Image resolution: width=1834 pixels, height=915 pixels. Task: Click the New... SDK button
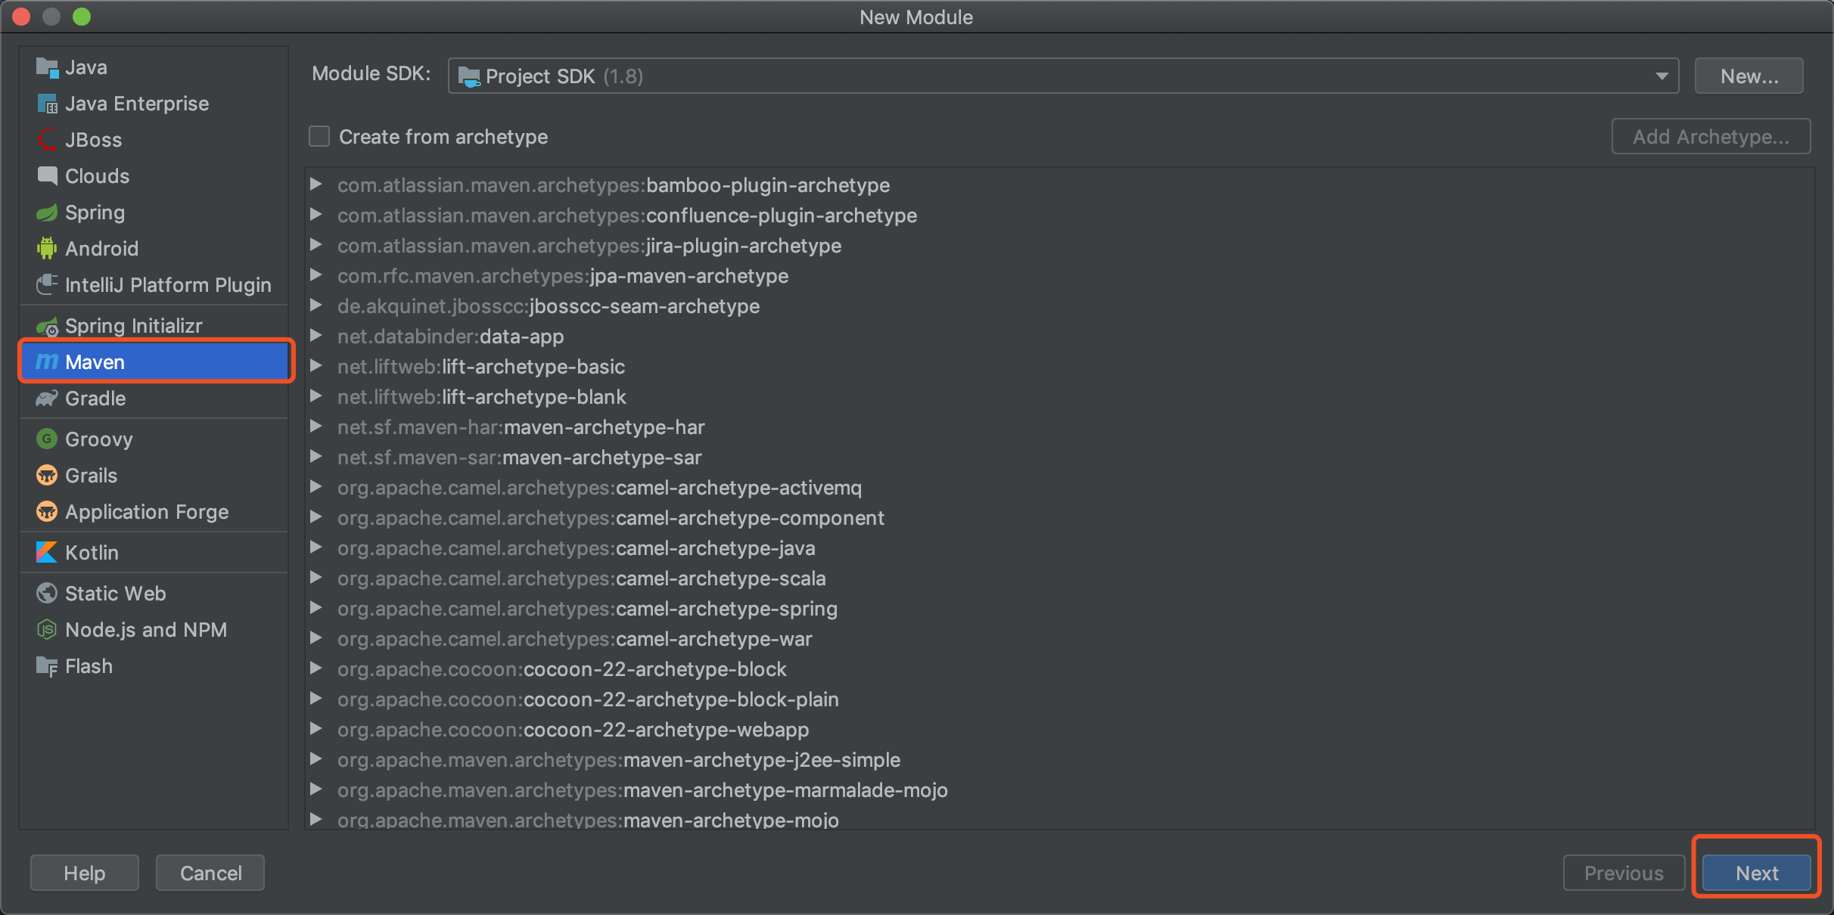point(1749,76)
